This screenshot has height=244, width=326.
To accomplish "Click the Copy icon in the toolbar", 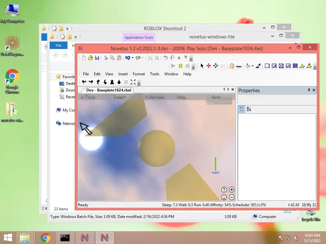I will click(112, 58).
